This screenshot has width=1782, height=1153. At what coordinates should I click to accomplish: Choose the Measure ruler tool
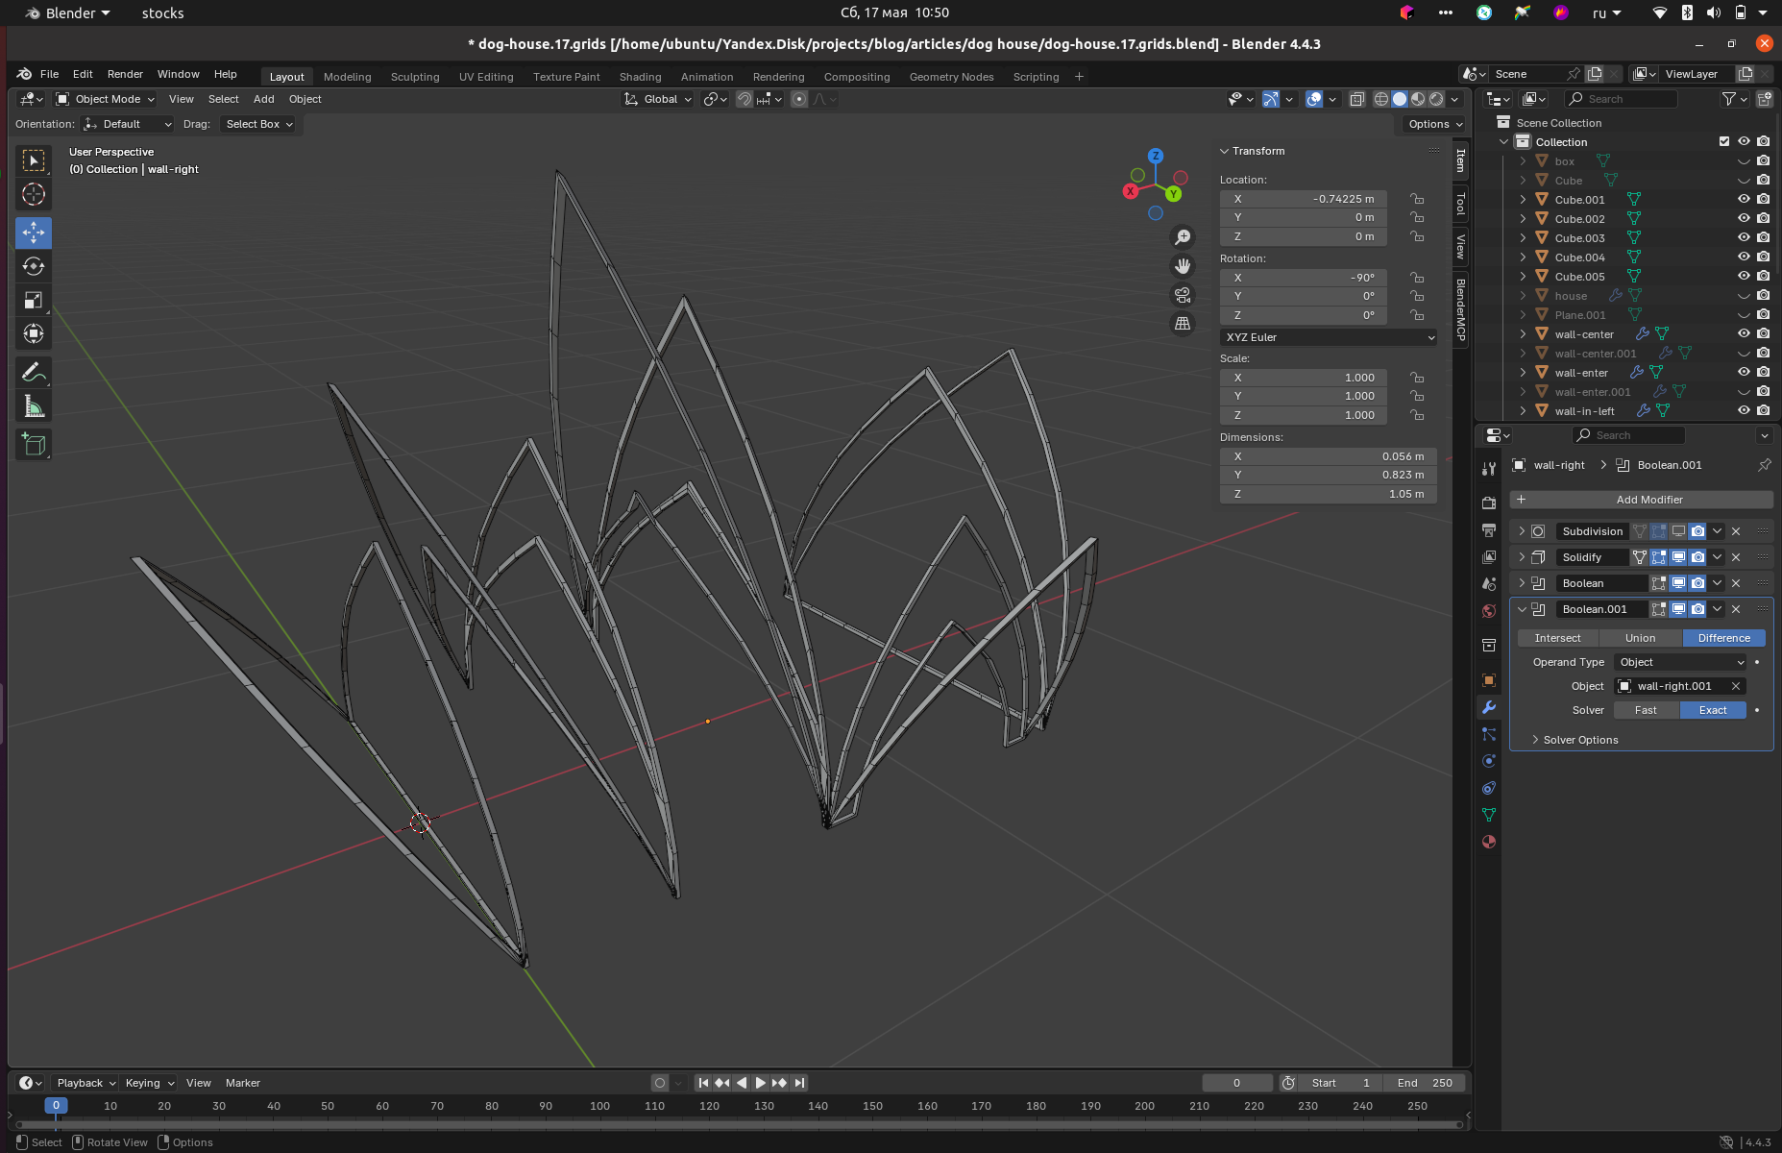pos(34,406)
